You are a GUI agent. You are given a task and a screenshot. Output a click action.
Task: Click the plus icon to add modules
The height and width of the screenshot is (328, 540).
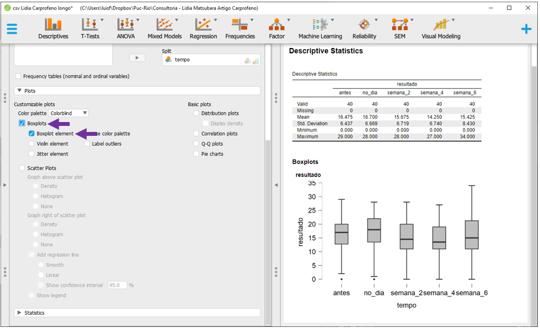coord(526,29)
